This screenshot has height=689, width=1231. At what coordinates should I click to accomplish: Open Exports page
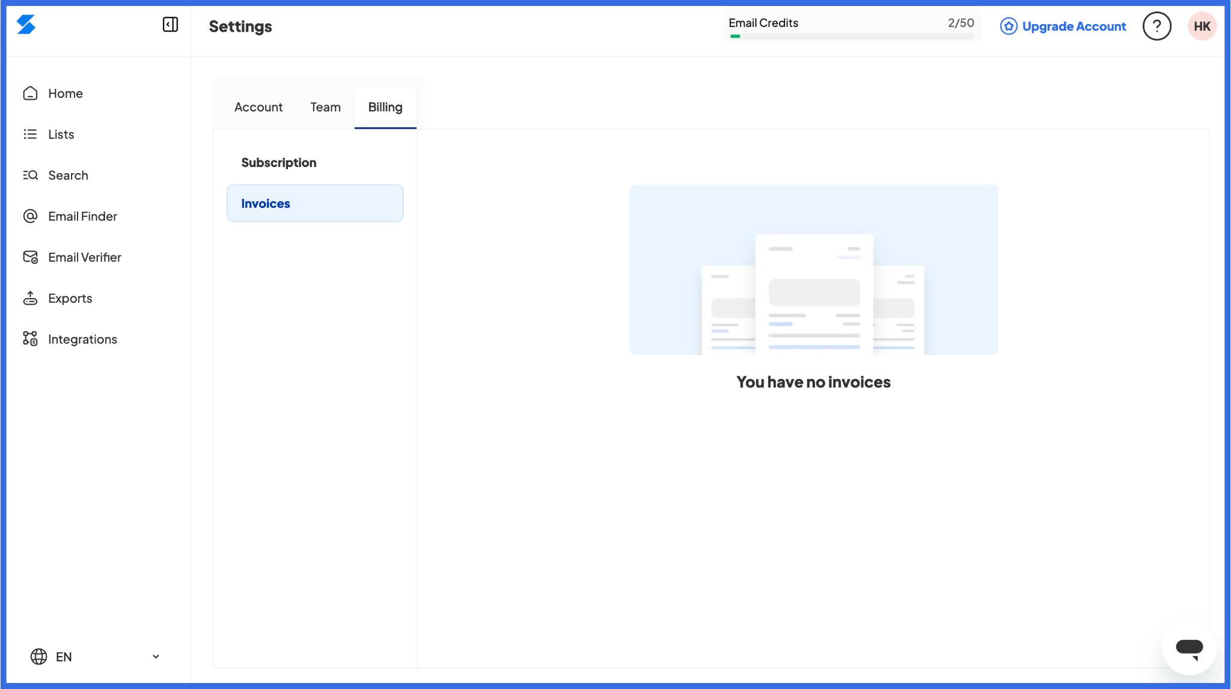(70, 298)
